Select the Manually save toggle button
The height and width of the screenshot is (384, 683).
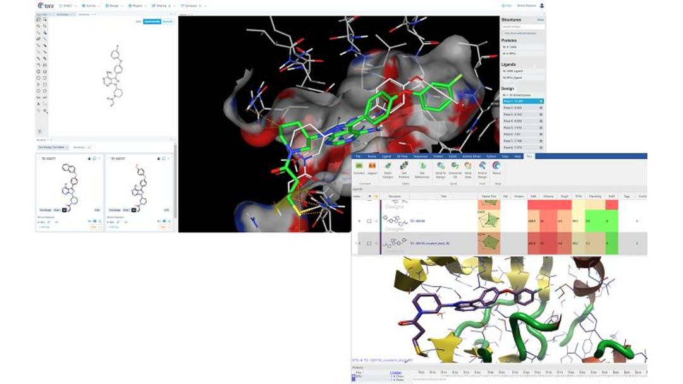click(167, 21)
